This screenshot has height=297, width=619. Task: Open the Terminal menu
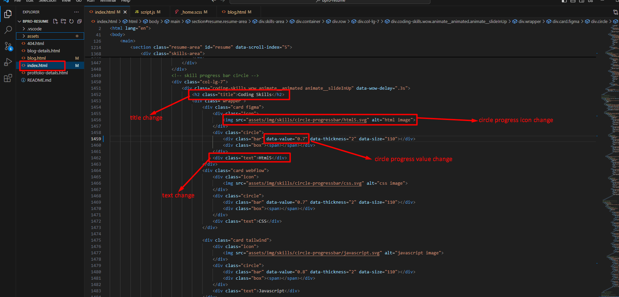pos(108,1)
